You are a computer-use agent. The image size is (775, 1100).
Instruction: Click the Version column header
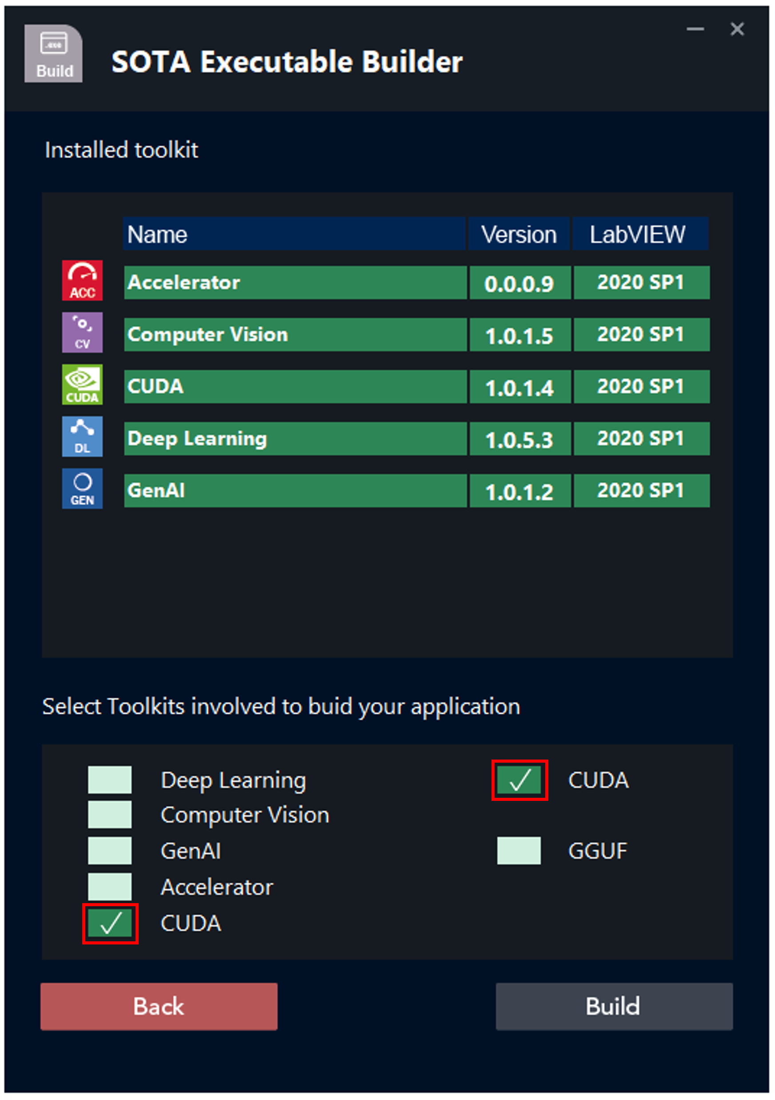tap(519, 234)
